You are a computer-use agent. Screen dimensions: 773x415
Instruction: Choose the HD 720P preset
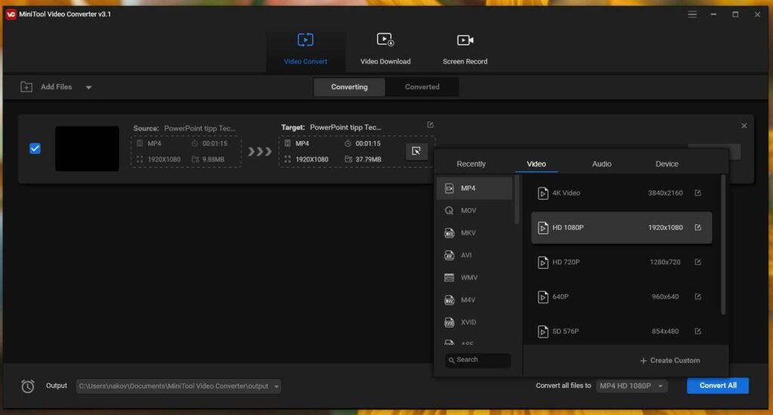621,263
